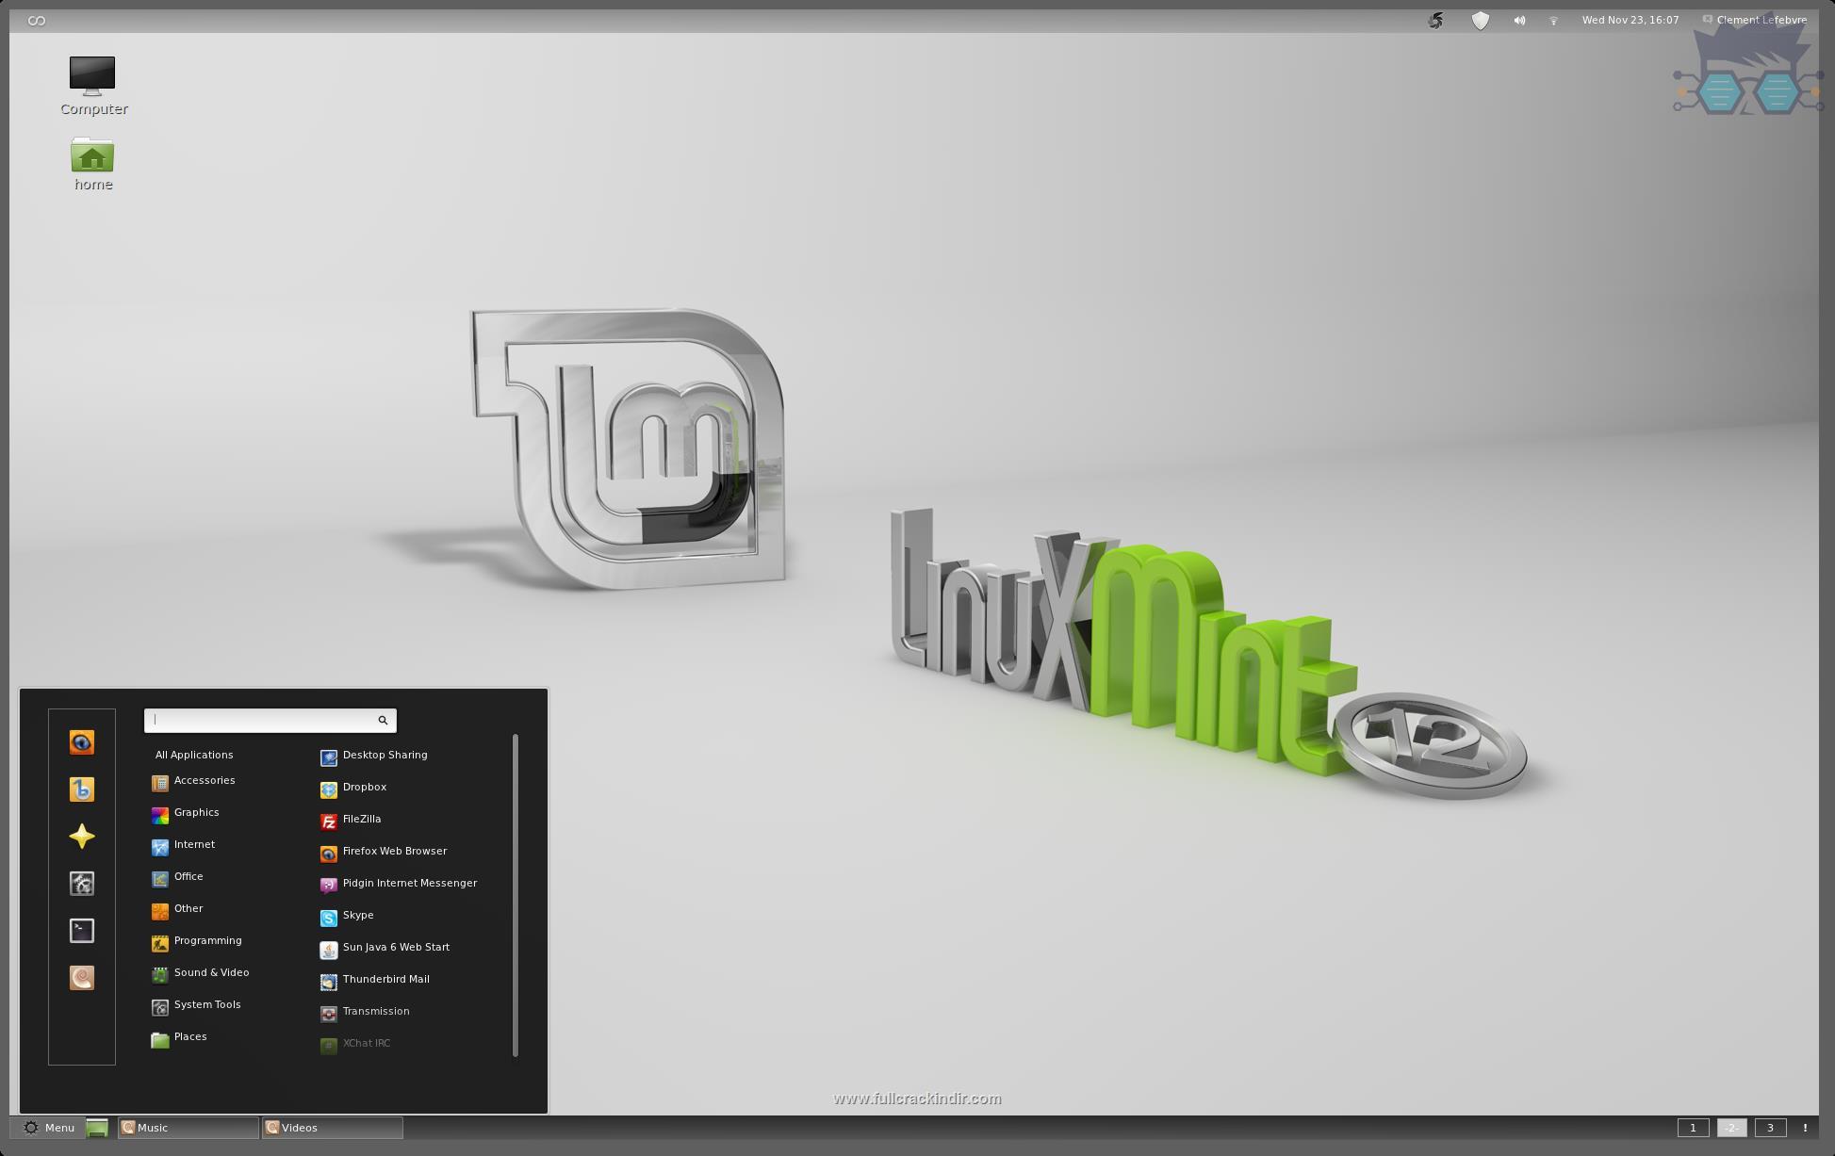Click the home folder desktop icon
The width and height of the screenshot is (1835, 1156).
91,155
